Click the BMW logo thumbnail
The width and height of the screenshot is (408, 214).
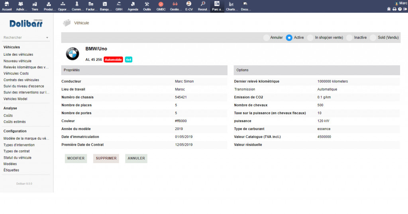(73, 54)
